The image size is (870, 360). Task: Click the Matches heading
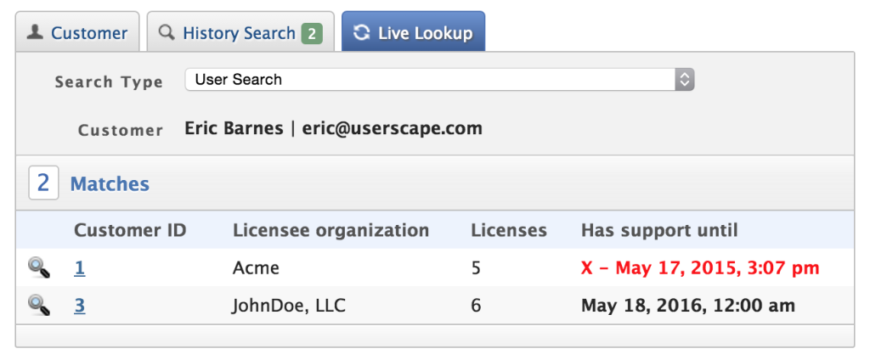[x=110, y=183]
